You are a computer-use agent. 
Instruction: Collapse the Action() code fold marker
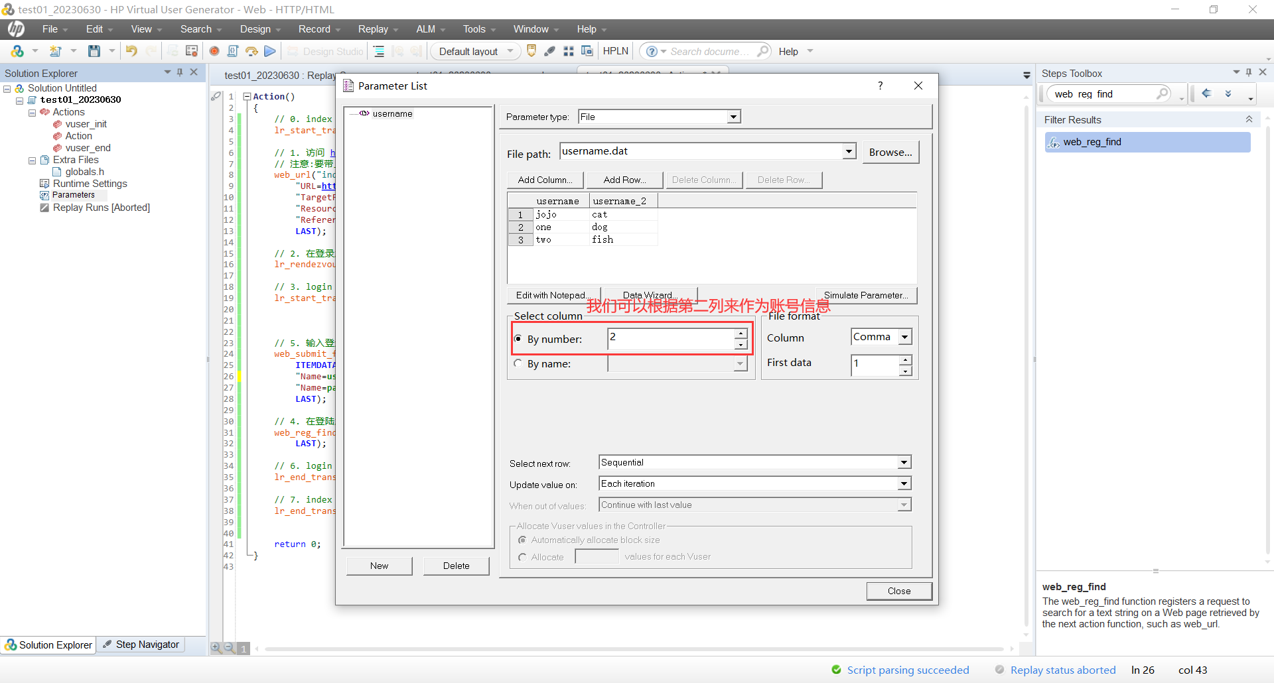pyautogui.click(x=247, y=96)
